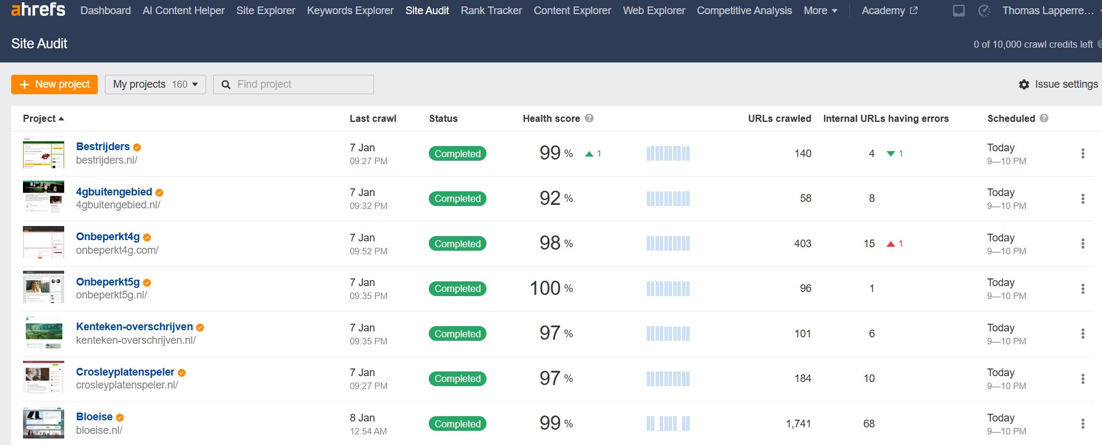Viewport: 1102px width, 445px height.
Task: Open Keywords Explorer
Action: coord(350,11)
